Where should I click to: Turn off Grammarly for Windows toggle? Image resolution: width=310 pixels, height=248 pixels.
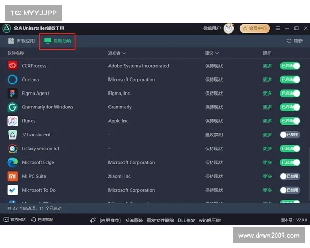click(x=290, y=107)
